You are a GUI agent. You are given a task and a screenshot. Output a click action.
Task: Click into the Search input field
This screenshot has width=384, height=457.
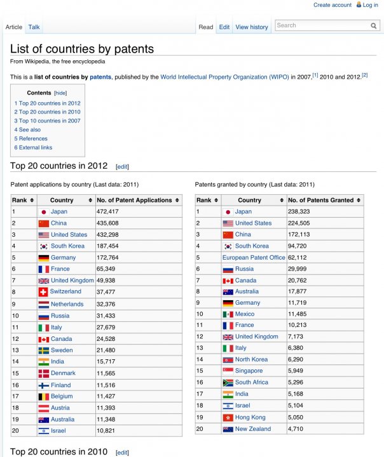[x=321, y=25]
